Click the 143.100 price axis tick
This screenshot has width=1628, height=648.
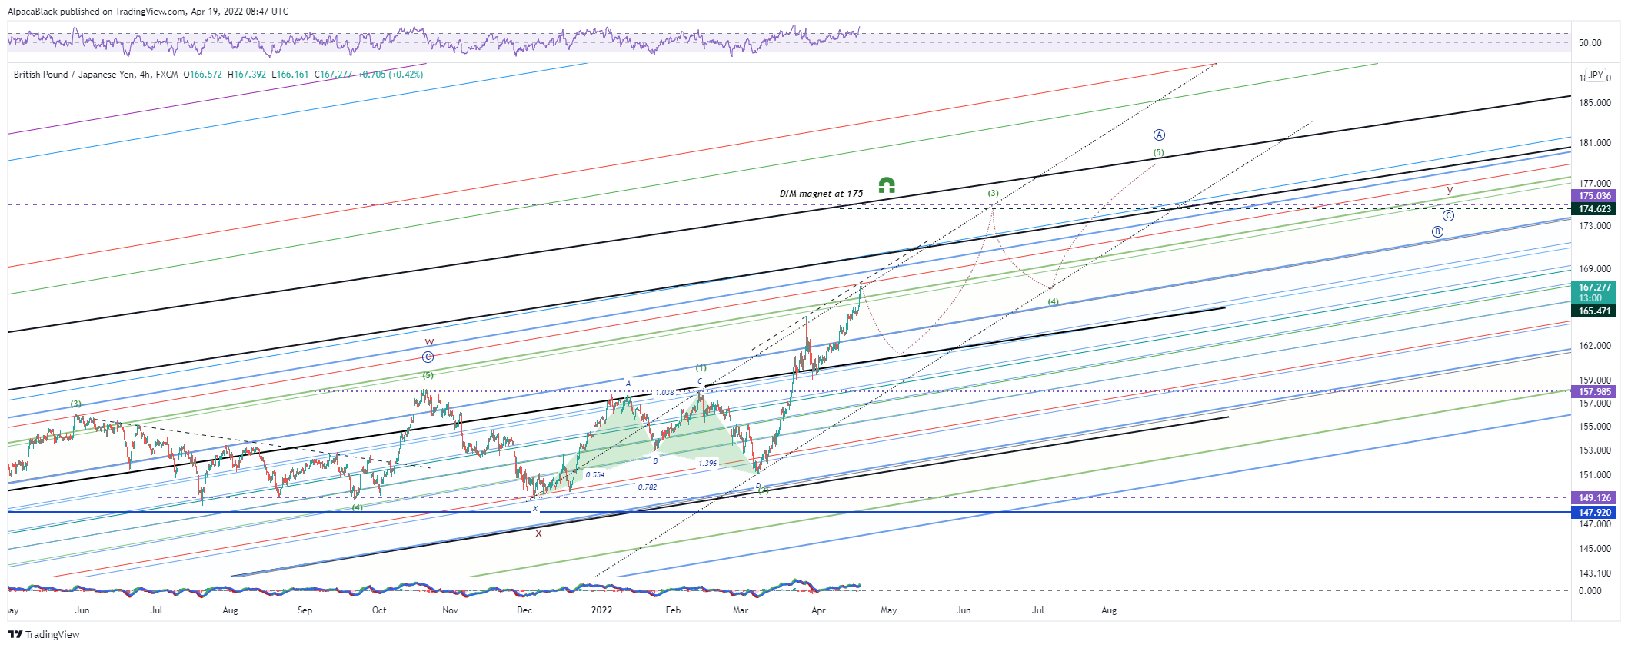pyautogui.click(x=1595, y=573)
